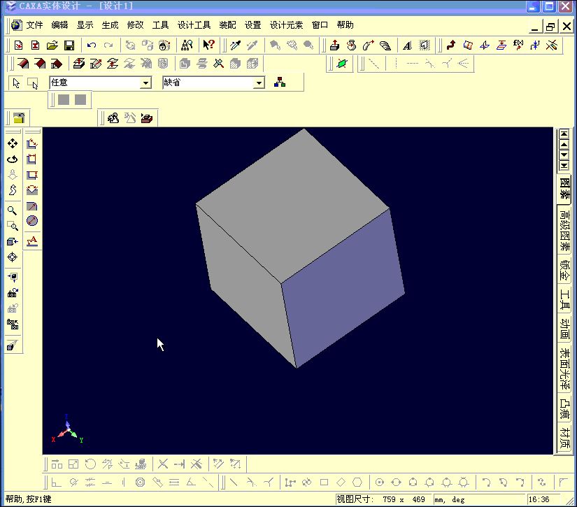577x507 pixels.
Task: Click the new design document icon
Action: [18, 45]
